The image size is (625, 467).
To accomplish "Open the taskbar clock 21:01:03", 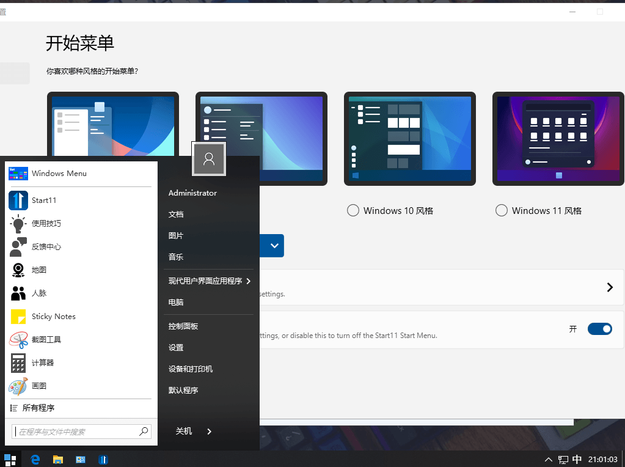I will (602, 460).
